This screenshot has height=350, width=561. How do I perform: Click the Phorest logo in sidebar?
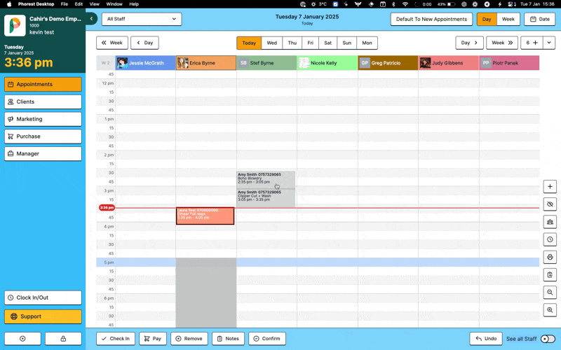pos(15,25)
